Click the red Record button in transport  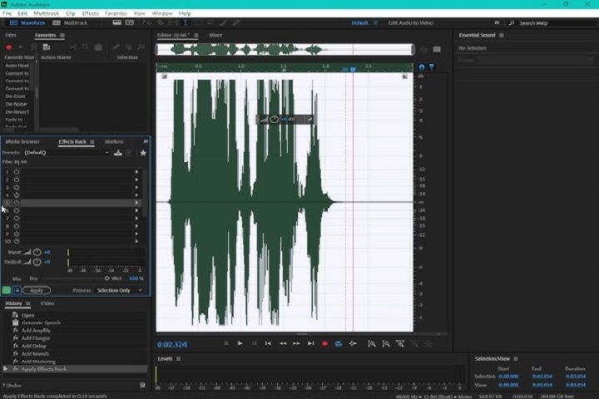[324, 343]
